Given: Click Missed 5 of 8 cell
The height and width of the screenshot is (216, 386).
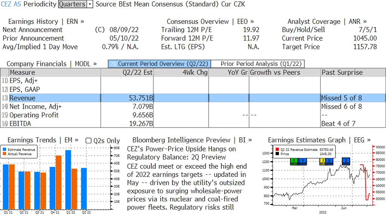Looking at the screenshot, I should click(342, 98).
